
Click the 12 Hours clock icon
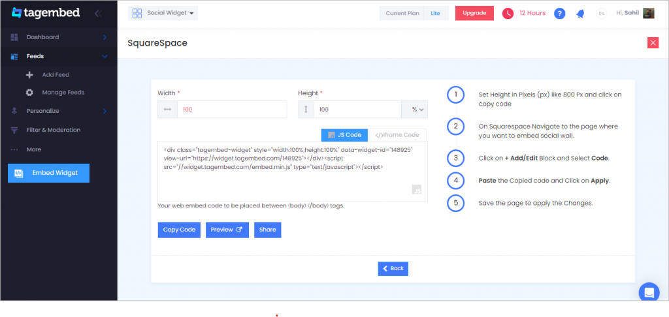508,14
